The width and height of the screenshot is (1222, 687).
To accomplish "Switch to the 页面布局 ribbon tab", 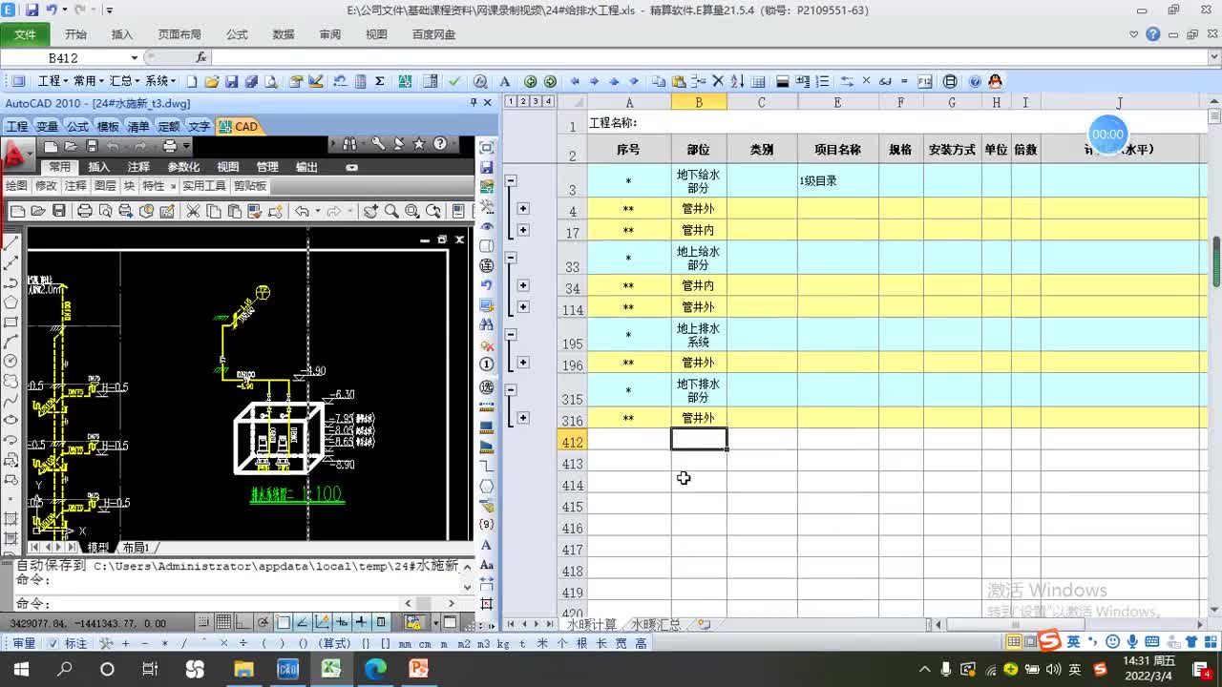I will click(179, 34).
